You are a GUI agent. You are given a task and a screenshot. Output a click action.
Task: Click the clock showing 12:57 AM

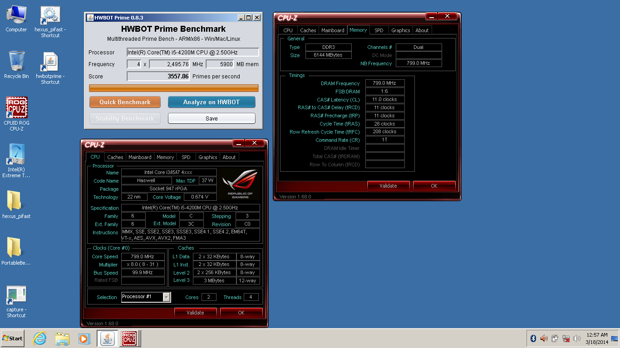click(x=597, y=338)
